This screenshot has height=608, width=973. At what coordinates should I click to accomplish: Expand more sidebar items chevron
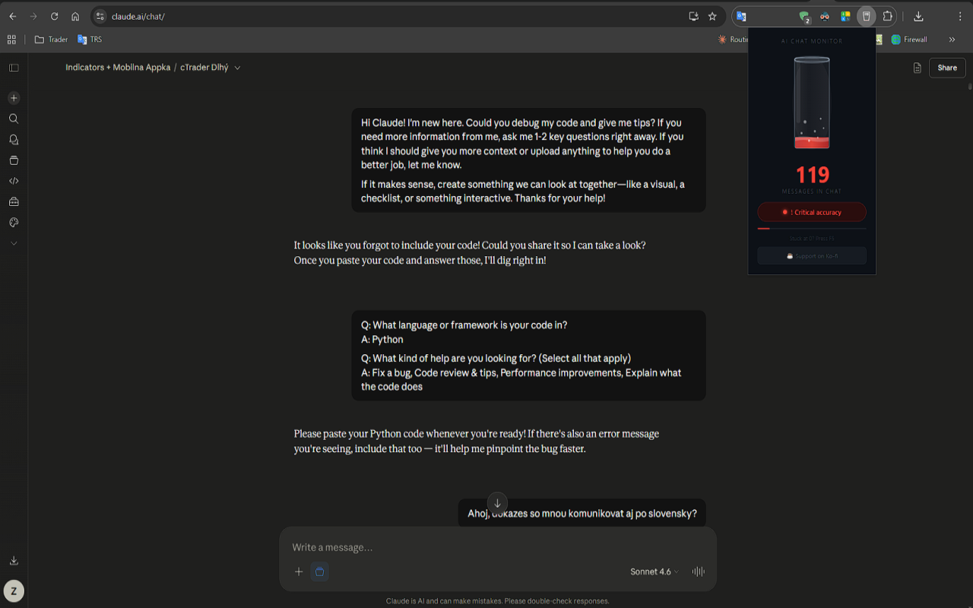click(14, 243)
